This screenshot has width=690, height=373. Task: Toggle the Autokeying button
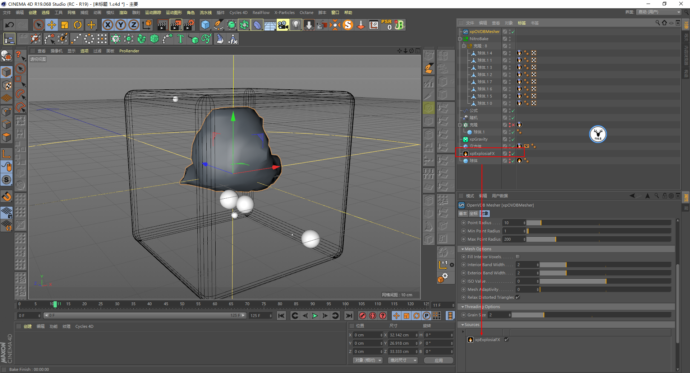[373, 316]
